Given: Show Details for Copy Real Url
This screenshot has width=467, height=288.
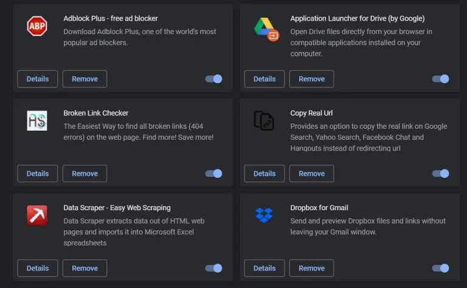Looking at the screenshot, I should pyautogui.click(x=265, y=173).
